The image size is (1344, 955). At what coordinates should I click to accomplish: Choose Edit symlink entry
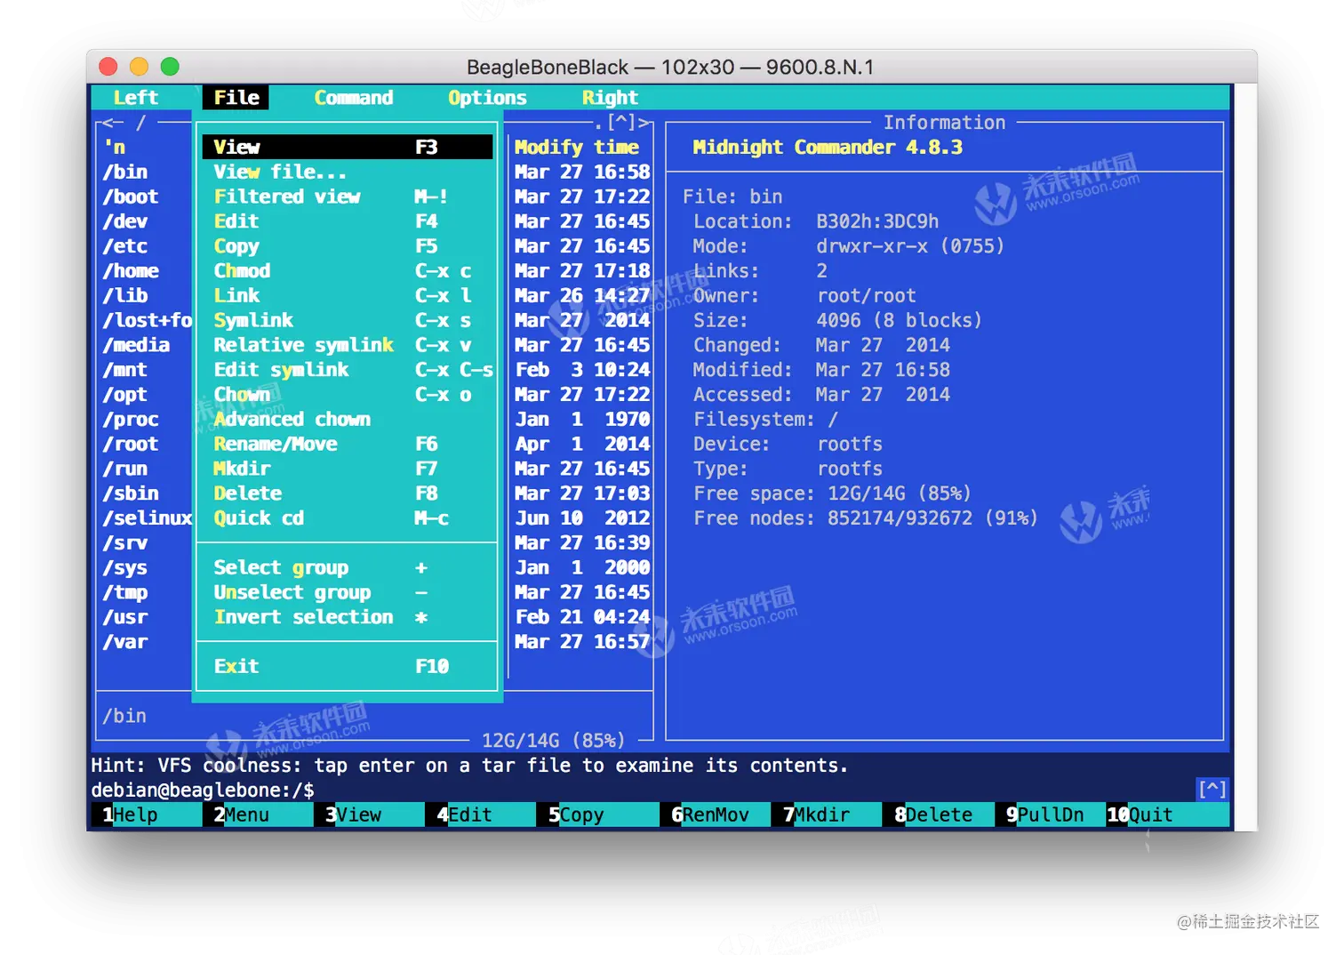tap(348, 370)
